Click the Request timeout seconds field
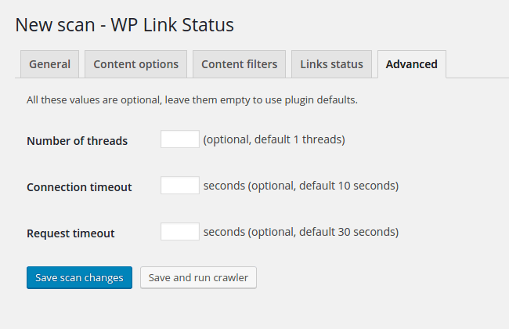Viewport: 509px width, 329px height. 180,231
